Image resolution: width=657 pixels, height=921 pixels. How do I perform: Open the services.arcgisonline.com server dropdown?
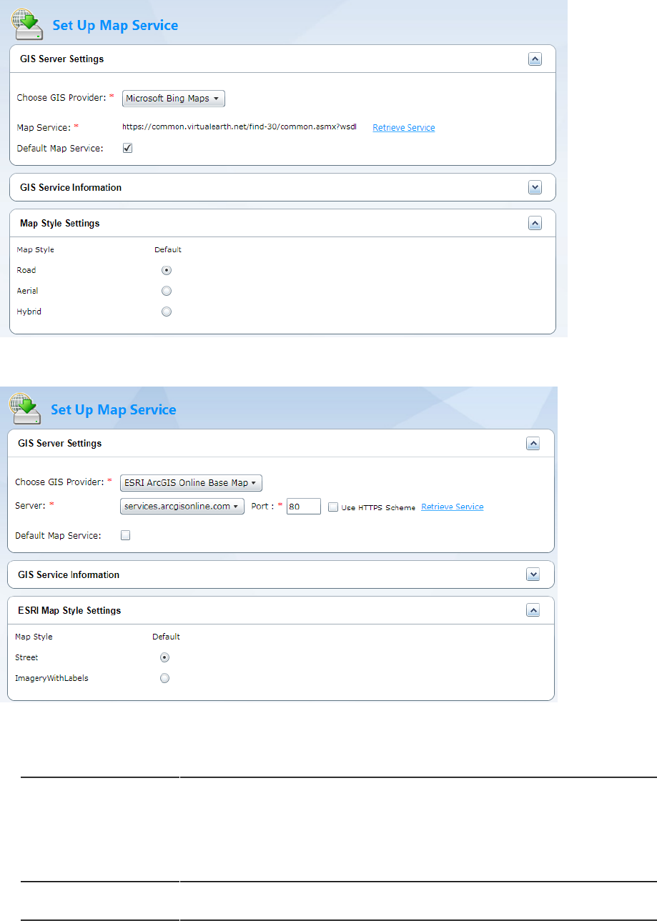tap(182, 507)
